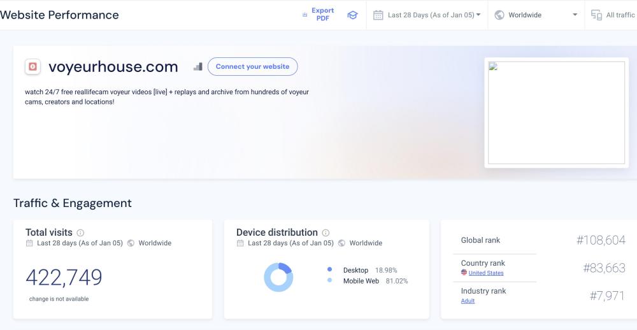Viewport: 637px width, 330px height.
Task: Click the calendar icon in top date filter
Action: (378, 15)
